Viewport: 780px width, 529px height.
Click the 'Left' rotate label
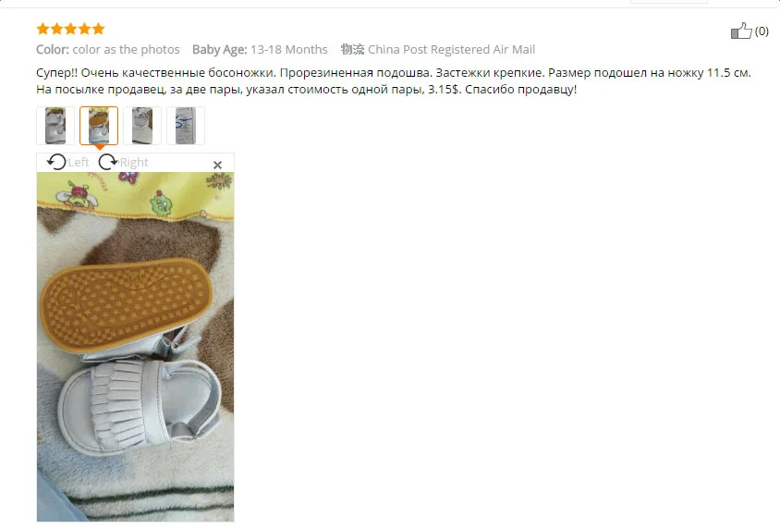pyautogui.click(x=79, y=162)
